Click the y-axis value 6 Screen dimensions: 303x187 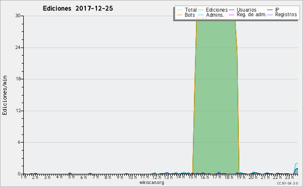coord(19,142)
